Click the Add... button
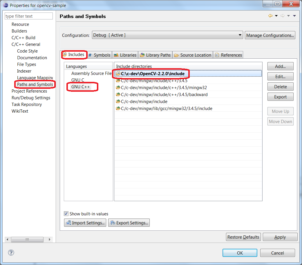302x265 pixels. point(280,66)
